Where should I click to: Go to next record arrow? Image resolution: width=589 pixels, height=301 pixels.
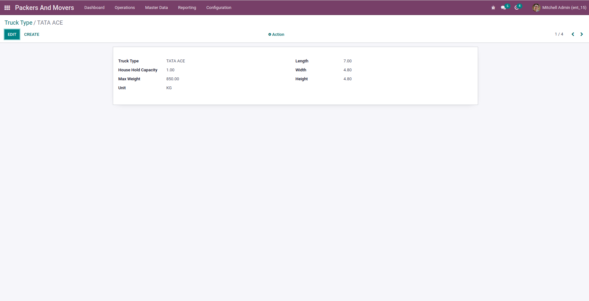coord(582,34)
